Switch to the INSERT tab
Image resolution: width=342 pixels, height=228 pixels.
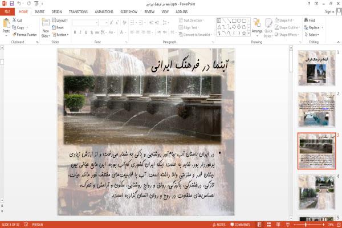coord(39,12)
